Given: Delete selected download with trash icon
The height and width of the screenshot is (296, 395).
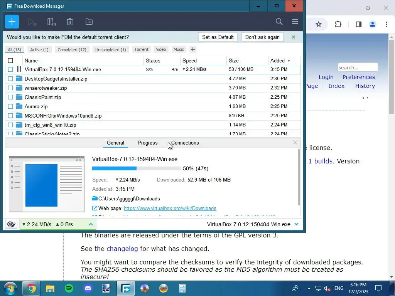Looking at the screenshot, I should click(70, 22).
